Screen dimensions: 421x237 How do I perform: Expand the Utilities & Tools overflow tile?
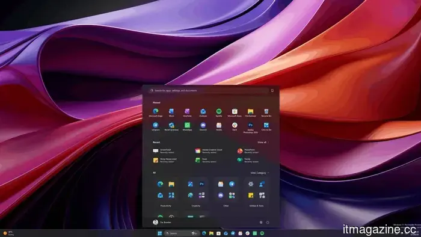pyautogui.click(x=262, y=195)
